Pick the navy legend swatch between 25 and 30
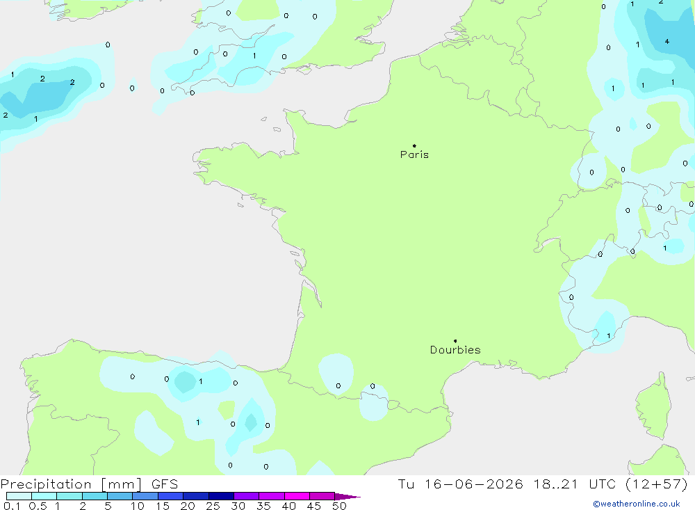The image size is (695, 510). coord(222,496)
